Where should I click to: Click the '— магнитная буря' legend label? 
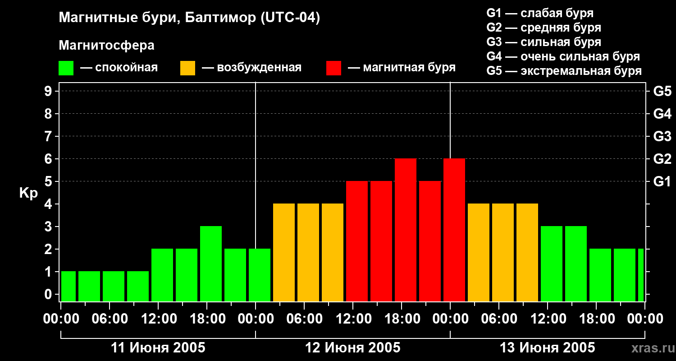402,68
